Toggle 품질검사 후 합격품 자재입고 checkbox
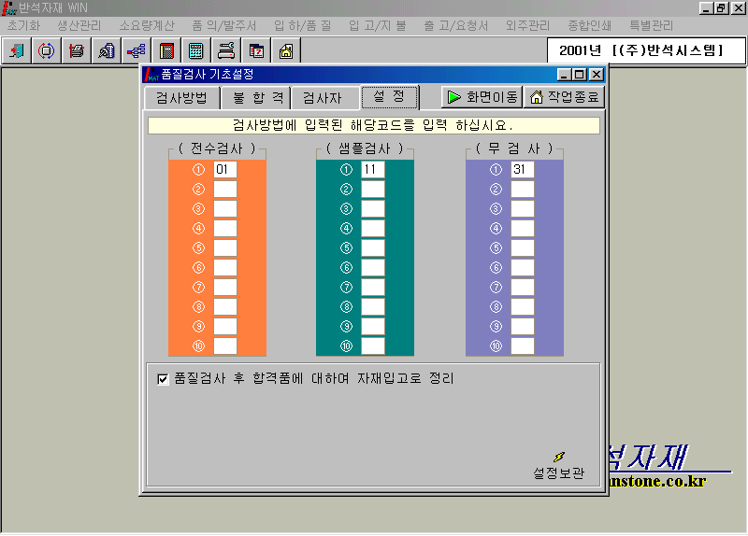This screenshot has height=536, width=748. [163, 379]
